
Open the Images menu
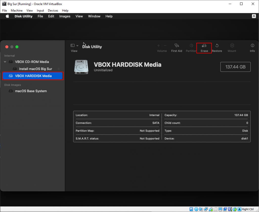(x=65, y=16)
